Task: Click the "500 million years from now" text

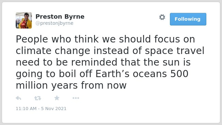Action: (102, 80)
